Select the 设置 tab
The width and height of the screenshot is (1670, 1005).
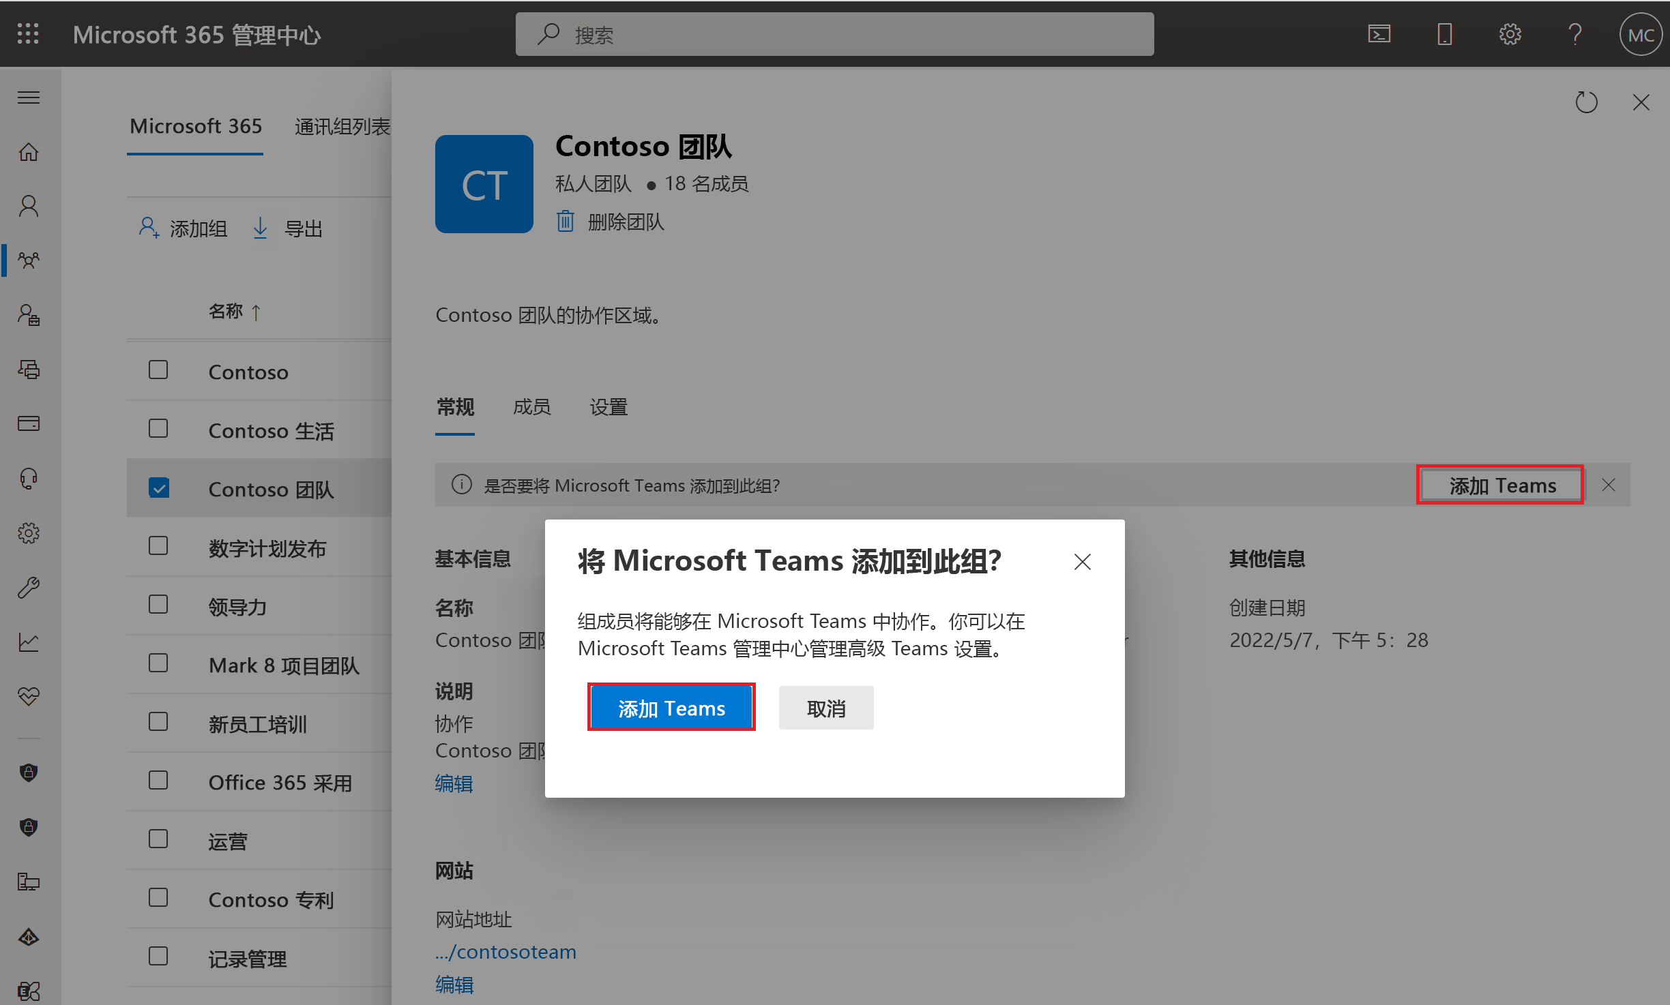coord(608,408)
